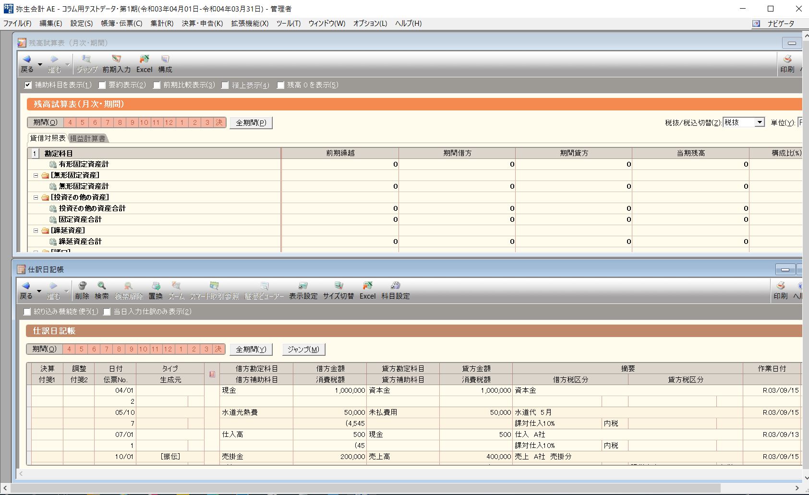Click 期間(O) button in journal
Screen dimensions: 809x495
[x=44, y=349]
